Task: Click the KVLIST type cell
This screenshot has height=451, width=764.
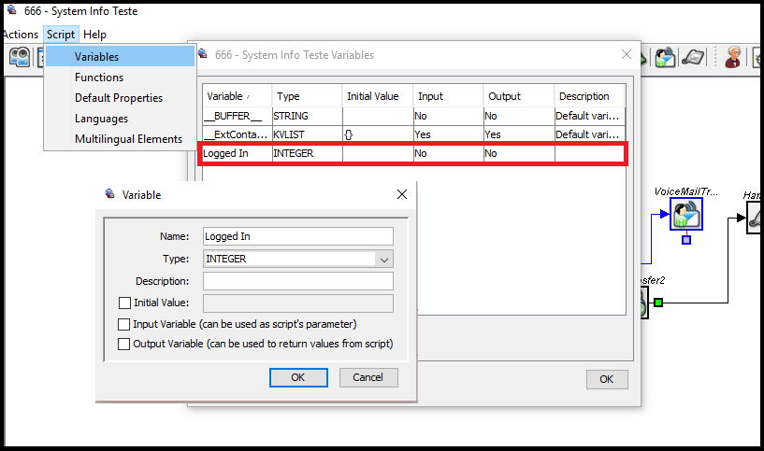Action: pyautogui.click(x=307, y=134)
